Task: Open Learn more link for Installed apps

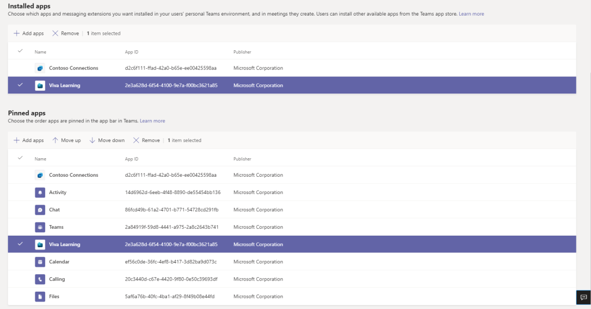Action: [x=471, y=14]
